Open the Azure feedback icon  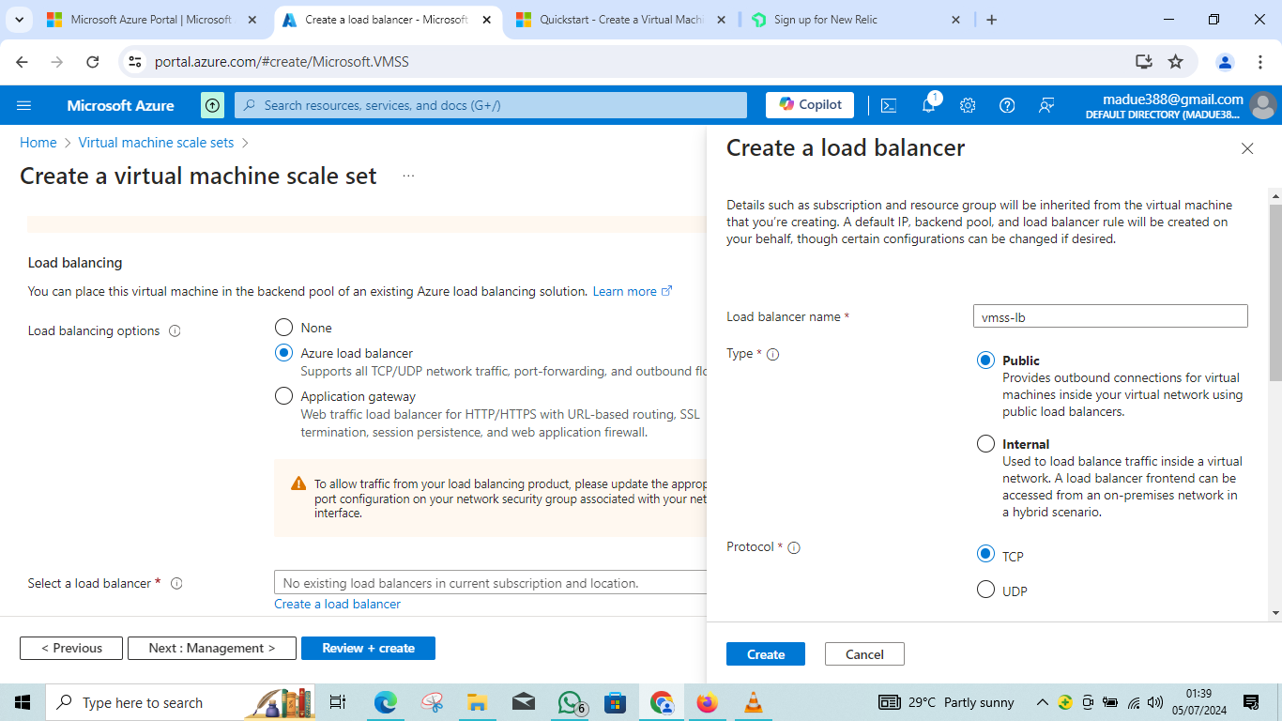pos(1046,105)
